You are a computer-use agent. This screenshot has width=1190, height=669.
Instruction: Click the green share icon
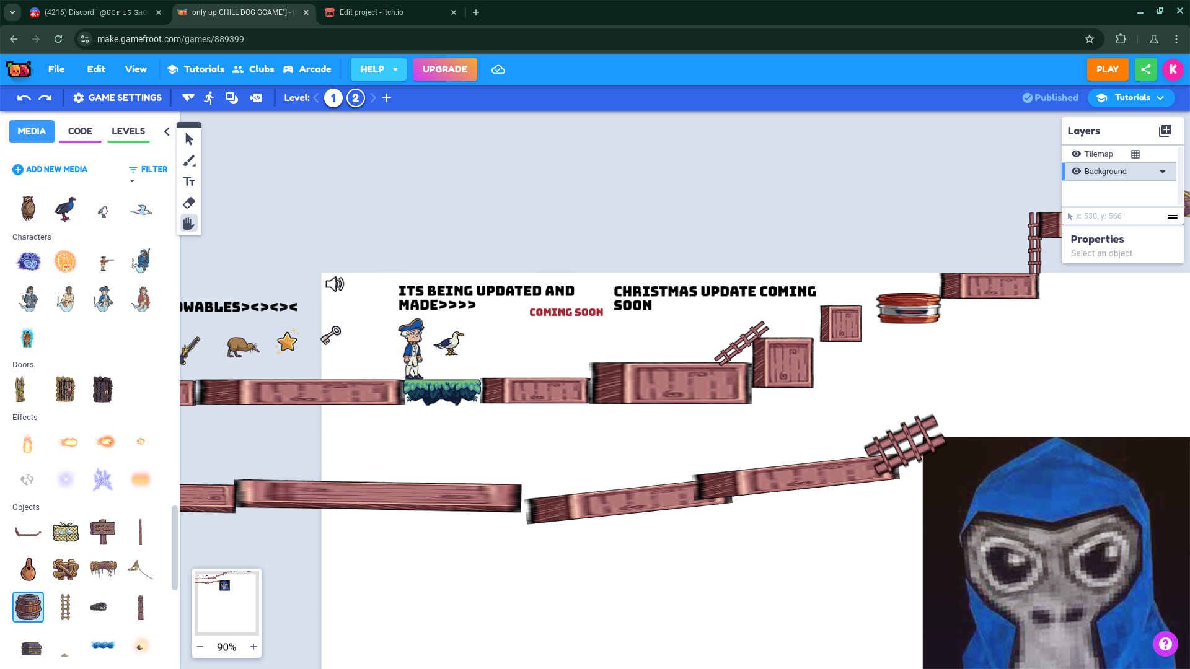[x=1145, y=69]
